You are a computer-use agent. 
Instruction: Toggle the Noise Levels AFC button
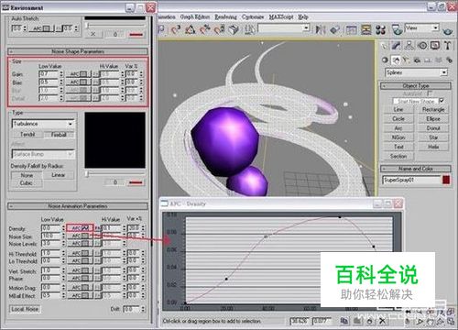click(80, 243)
